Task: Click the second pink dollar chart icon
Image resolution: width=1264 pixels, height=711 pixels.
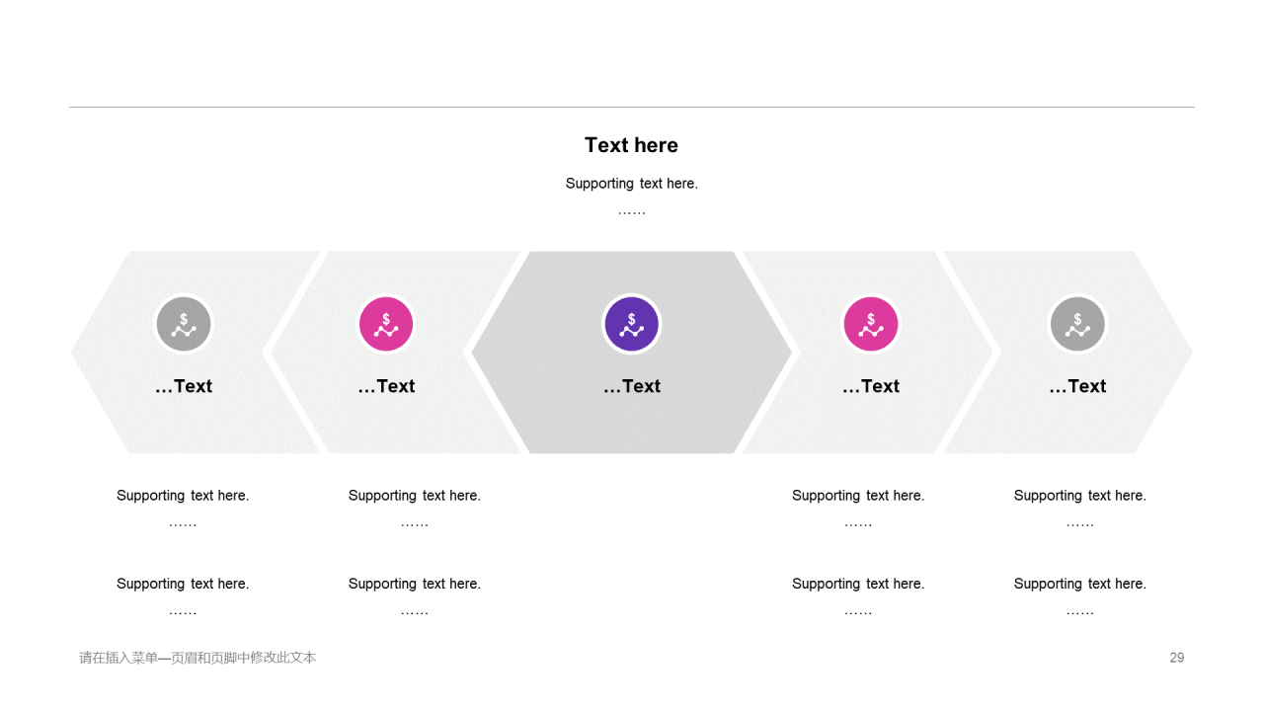Action: 385,324
